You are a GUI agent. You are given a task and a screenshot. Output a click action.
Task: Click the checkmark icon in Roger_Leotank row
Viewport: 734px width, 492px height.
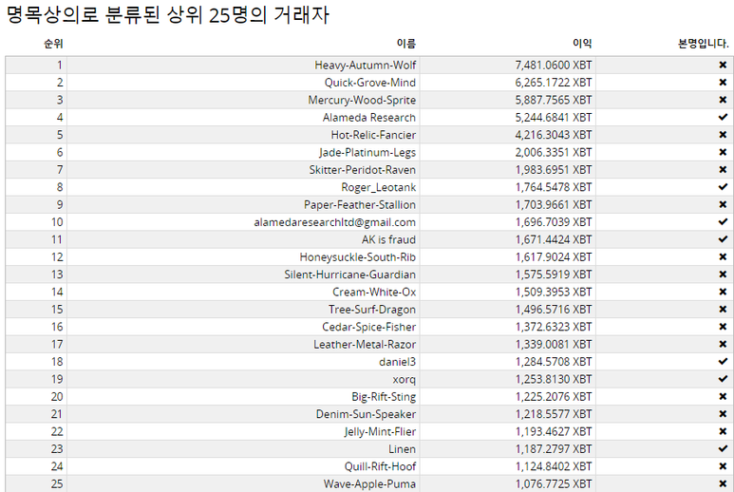point(723,187)
